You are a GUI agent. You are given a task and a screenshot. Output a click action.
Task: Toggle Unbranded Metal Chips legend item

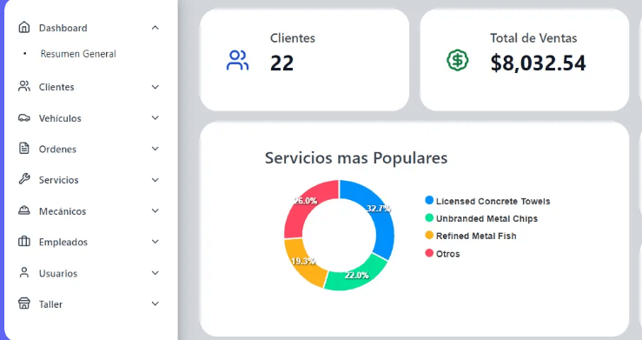(481, 218)
